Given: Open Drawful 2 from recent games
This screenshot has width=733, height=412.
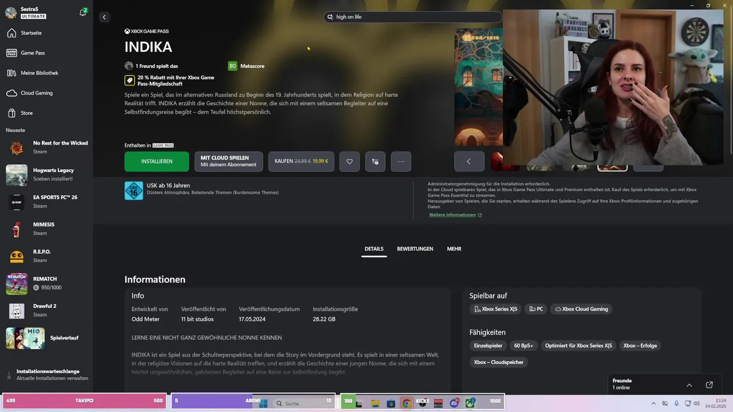Looking at the screenshot, I should [x=46, y=311].
